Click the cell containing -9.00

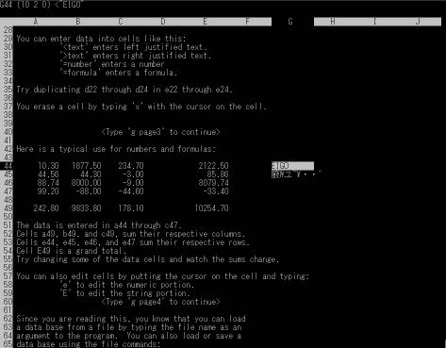(133, 183)
